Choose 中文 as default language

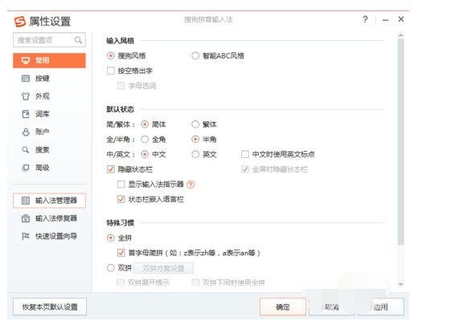point(145,154)
